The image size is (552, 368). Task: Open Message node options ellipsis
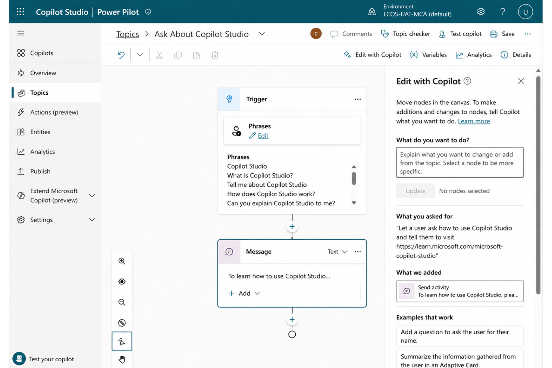[x=358, y=252]
